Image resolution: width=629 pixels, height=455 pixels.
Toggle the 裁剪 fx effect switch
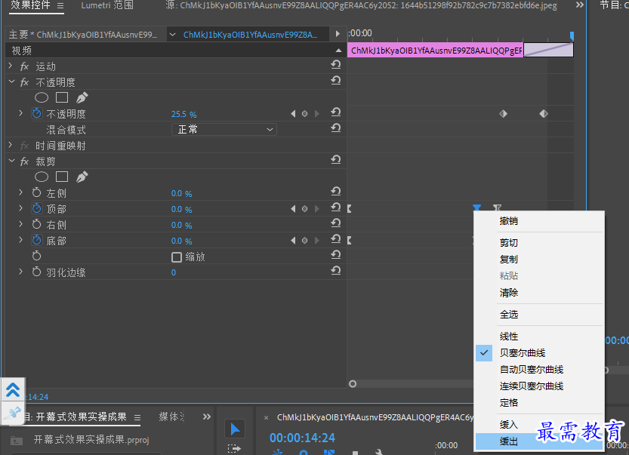(x=24, y=161)
